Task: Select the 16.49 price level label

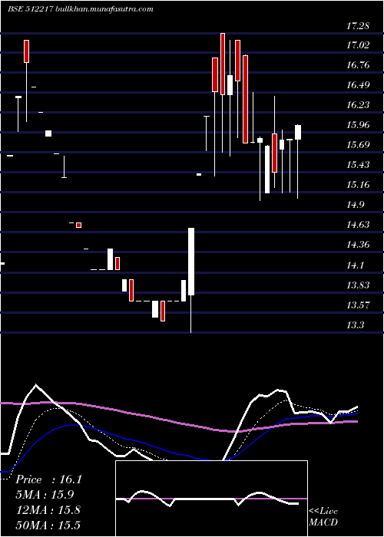Action: point(358,85)
